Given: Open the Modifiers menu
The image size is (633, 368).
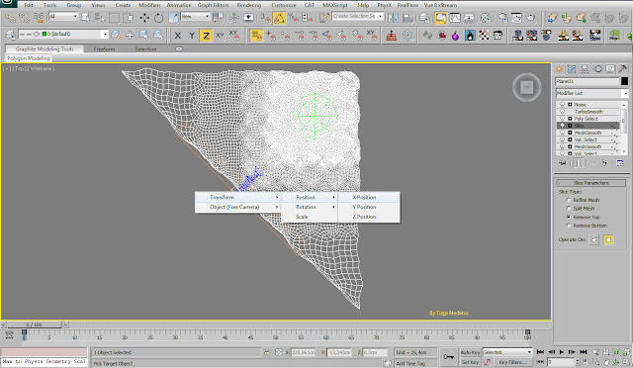Looking at the screenshot, I should (149, 5).
